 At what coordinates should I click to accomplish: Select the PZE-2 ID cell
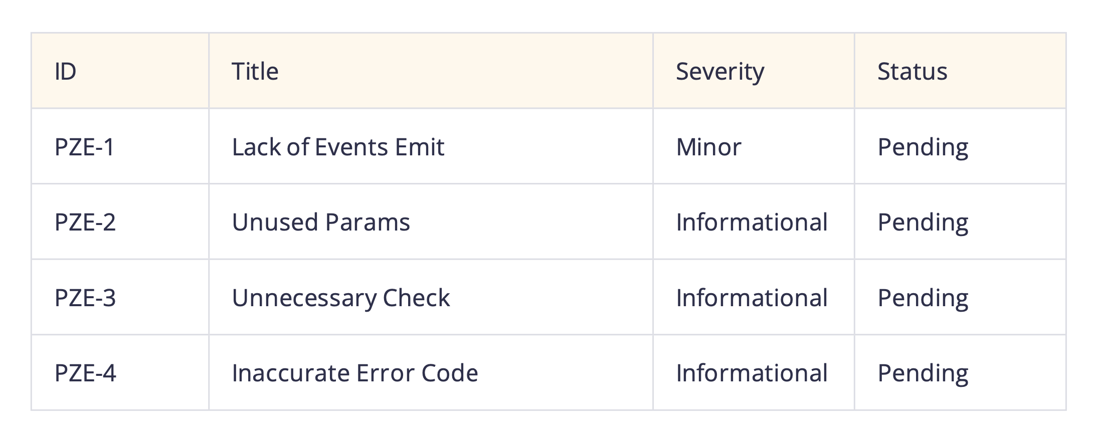click(x=85, y=222)
